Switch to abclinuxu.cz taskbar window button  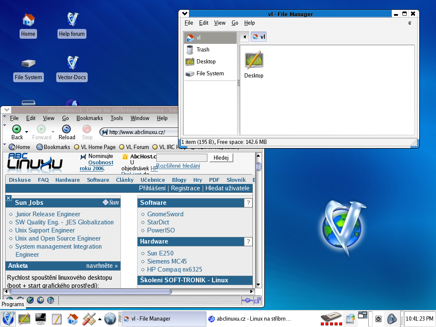(x=250, y=318)
